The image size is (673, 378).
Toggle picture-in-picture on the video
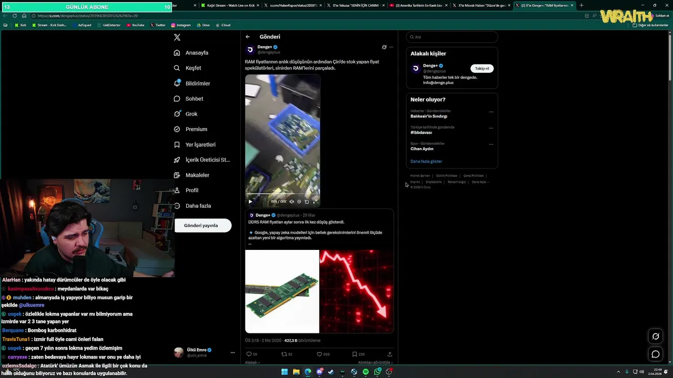tap(307, 202)
